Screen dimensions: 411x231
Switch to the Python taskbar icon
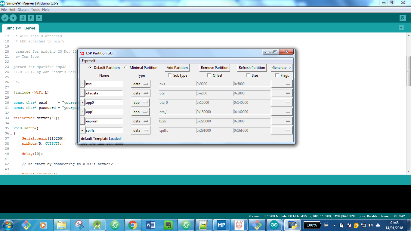click(x=292, y=225)
